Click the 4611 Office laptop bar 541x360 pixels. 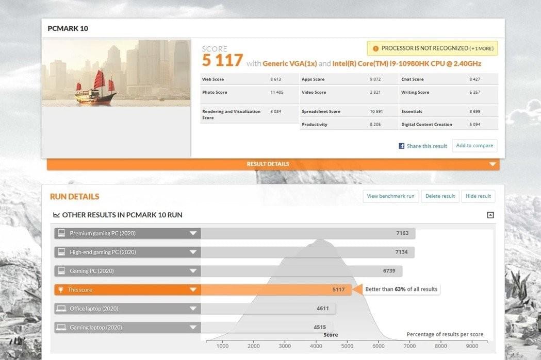tap(268, 308)
